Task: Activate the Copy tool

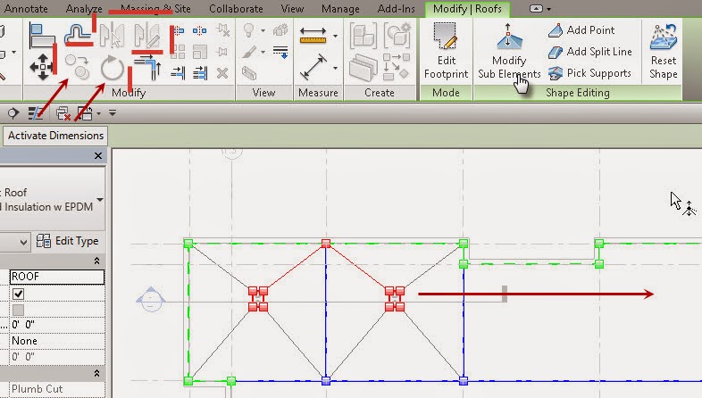Action: 78,67
